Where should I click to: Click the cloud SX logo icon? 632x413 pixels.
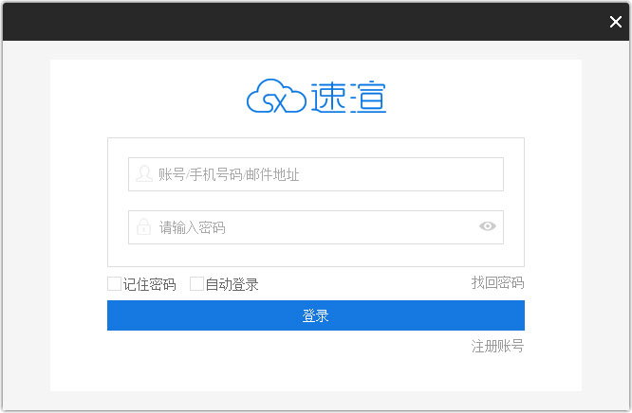pos(275,98)
